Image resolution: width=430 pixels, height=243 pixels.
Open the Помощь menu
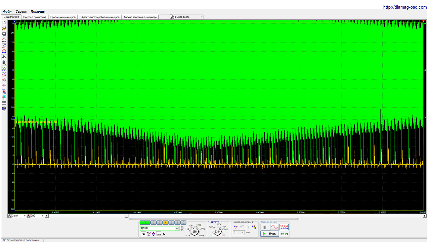coord(38,11)
